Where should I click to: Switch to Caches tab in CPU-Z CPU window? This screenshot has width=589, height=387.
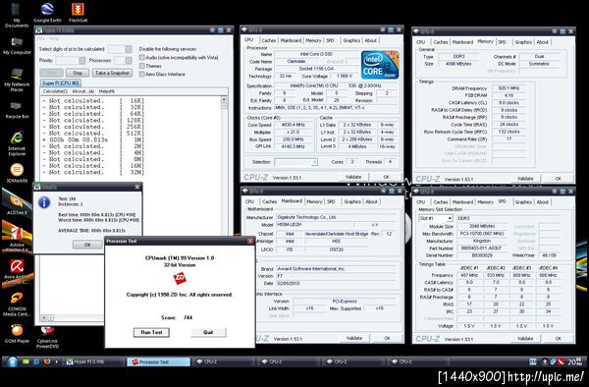click(x=269, y=40)
